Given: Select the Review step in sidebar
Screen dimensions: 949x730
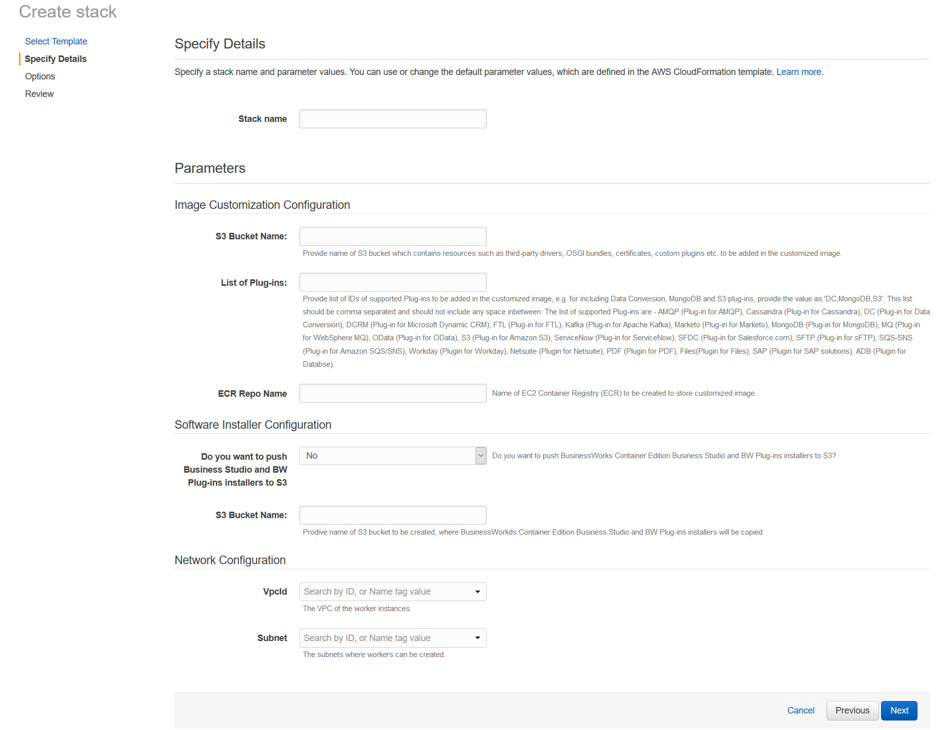Looking at the screenshot, I should pos(39,94).
